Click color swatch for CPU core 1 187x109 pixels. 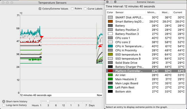pyautogui.click(x=110, y=38)
